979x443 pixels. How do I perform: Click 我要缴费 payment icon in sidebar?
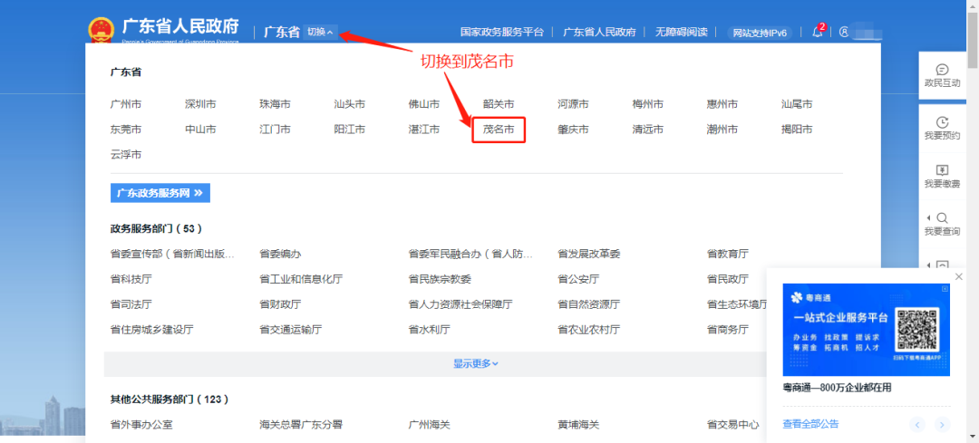(942, 176)
